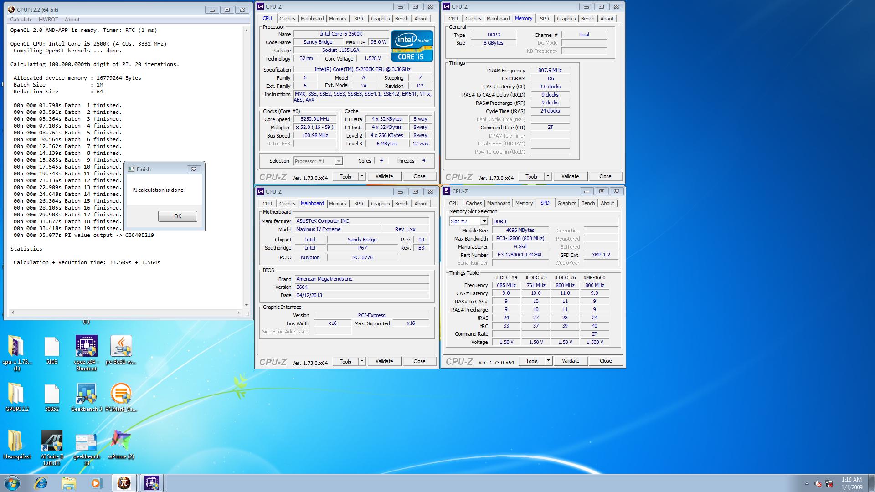The height and width of the screenshot is (492, 875).
Task: Click the Core Speed value 5250.91 MHz
Action: (315, 119)
